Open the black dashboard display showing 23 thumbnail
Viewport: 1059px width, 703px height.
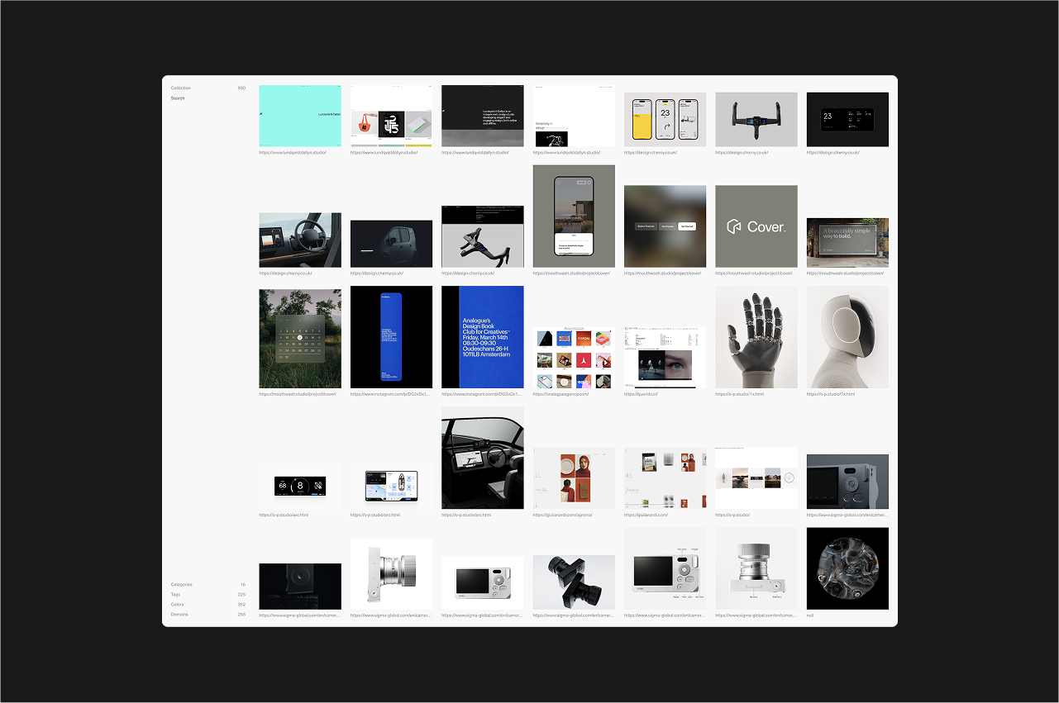pyautogui.click(x=847, y=120)
